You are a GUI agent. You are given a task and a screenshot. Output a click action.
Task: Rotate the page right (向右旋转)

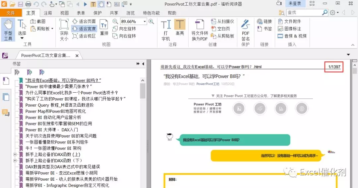coord(124,36)
